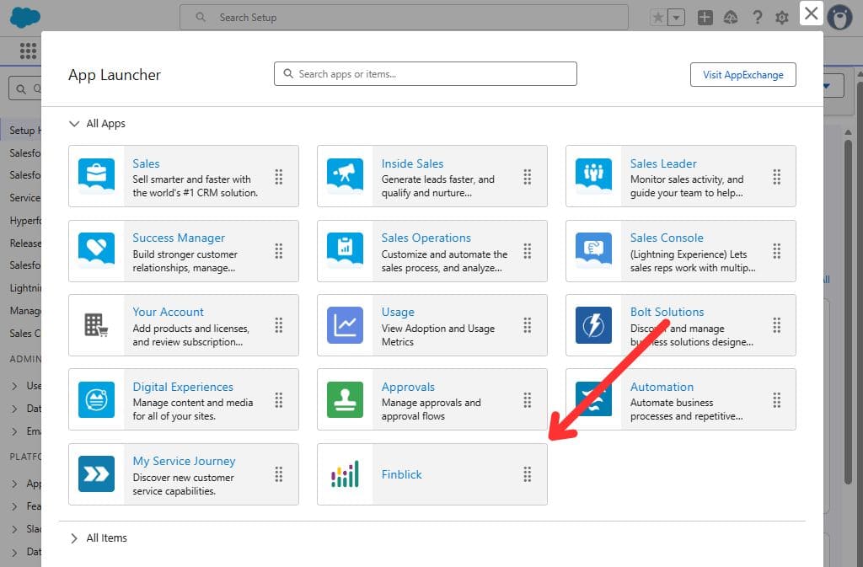Click the global create plus icon
Image resolution: width=863 pixels, height=567 pixels.
click(x=705, y=18)
